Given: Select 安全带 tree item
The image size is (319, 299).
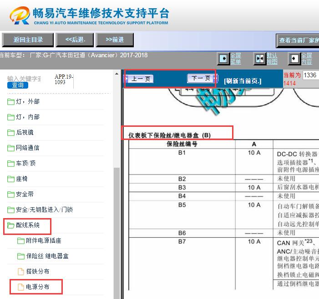Looking at the screenshot, I should tap(25, 194).
